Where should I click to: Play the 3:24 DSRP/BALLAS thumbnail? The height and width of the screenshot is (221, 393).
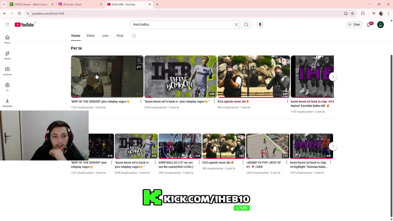coord(180,146)
